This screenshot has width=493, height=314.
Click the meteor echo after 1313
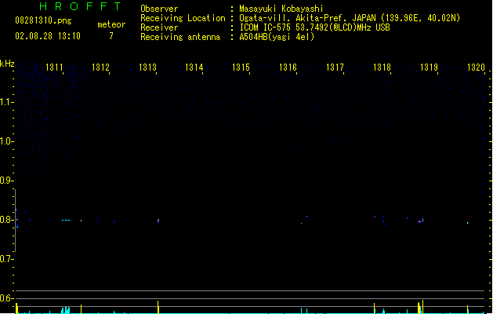[158, 221]
